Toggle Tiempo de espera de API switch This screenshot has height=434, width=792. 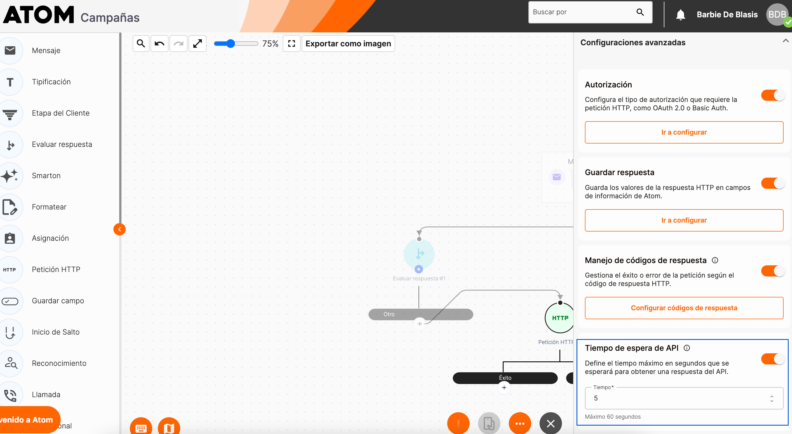tap(773, 359)
